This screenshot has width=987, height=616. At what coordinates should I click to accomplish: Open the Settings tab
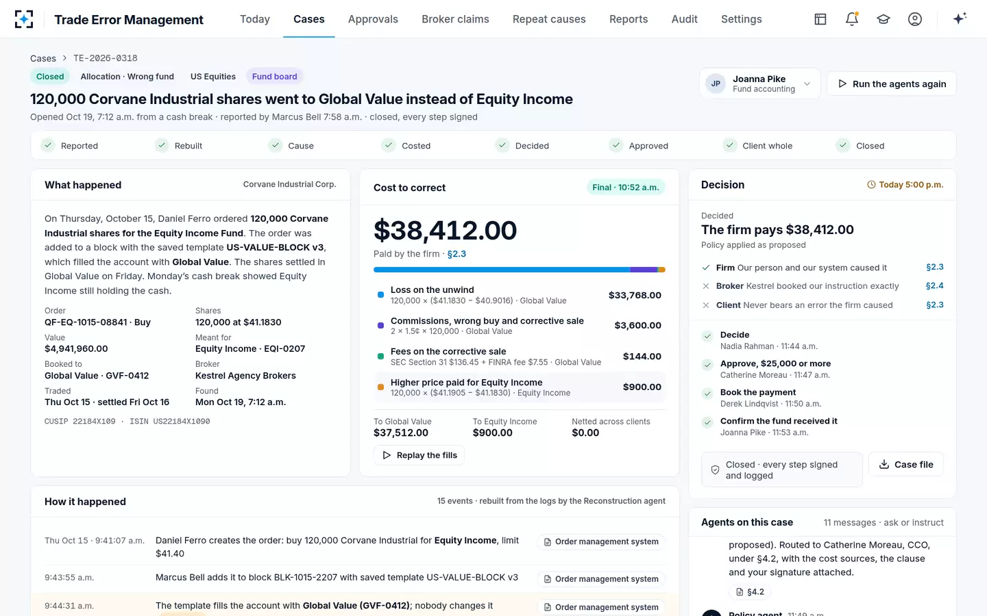point(741,19)
